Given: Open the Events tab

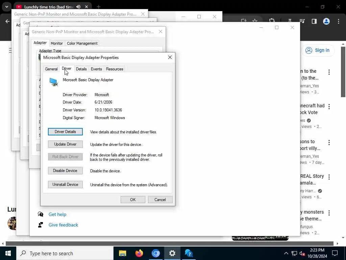Looking at the screenshot, I should (96, 69).
